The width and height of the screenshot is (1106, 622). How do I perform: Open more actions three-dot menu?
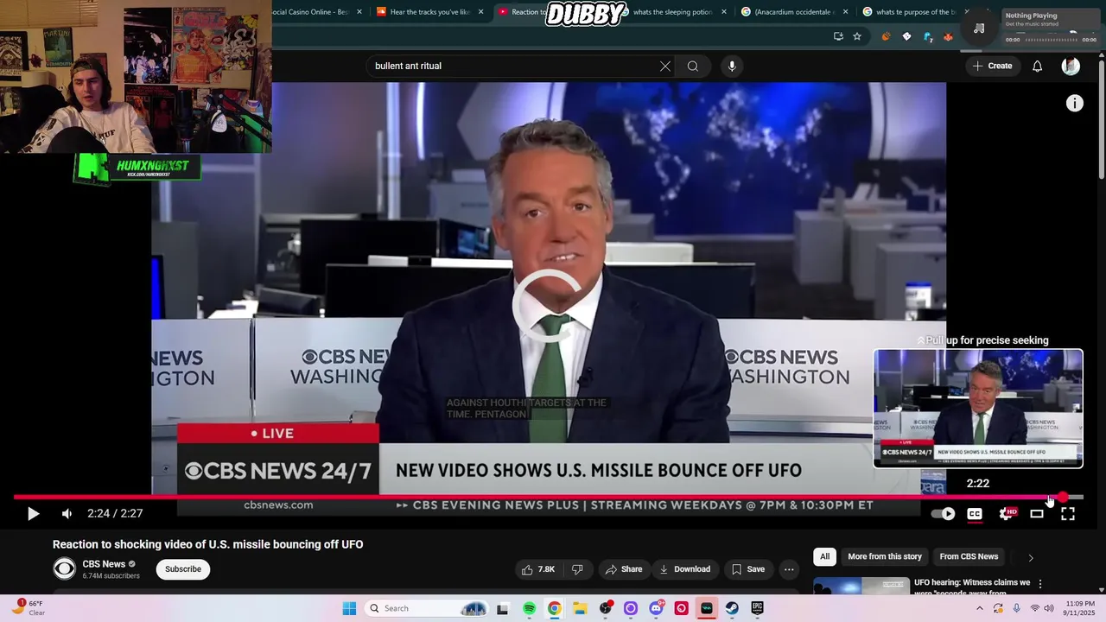[x=789, y=569]
